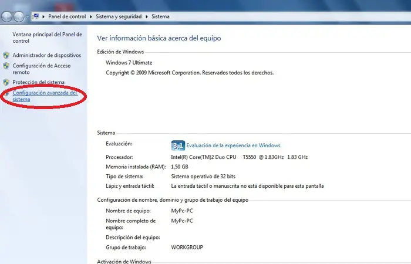This screenshot has height=264, width=411.
Task: Click the Tipo de sistema label
Action: pos(124,177)
